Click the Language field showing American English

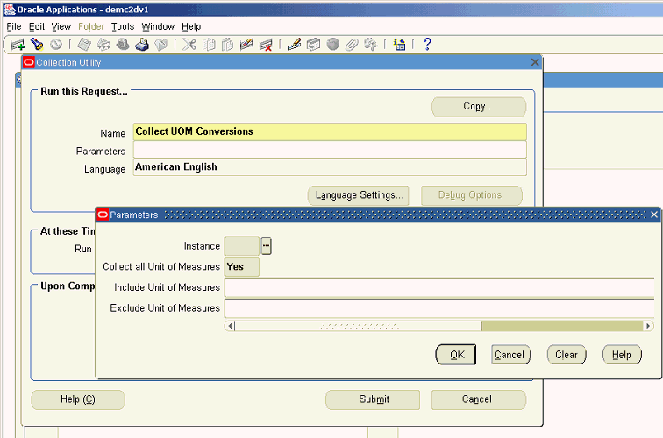[x=330, y=167]
